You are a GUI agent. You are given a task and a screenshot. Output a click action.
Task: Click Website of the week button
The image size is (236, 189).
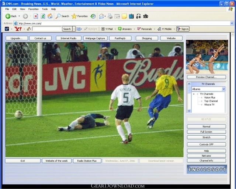click(56, 161)
